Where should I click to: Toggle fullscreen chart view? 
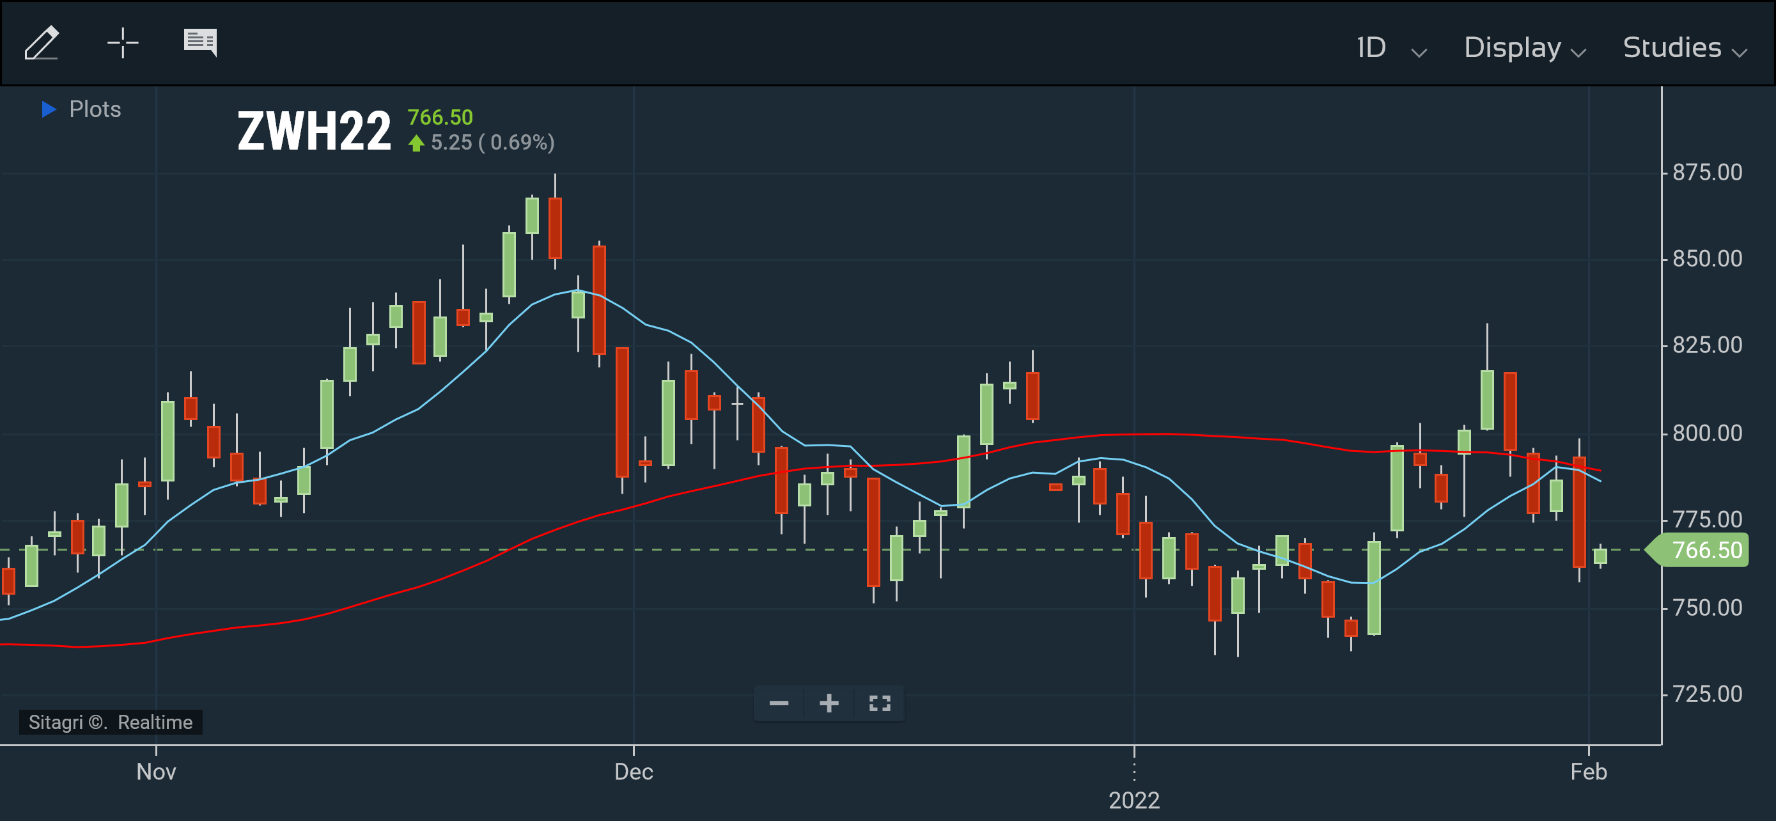[x=880, y=703]
